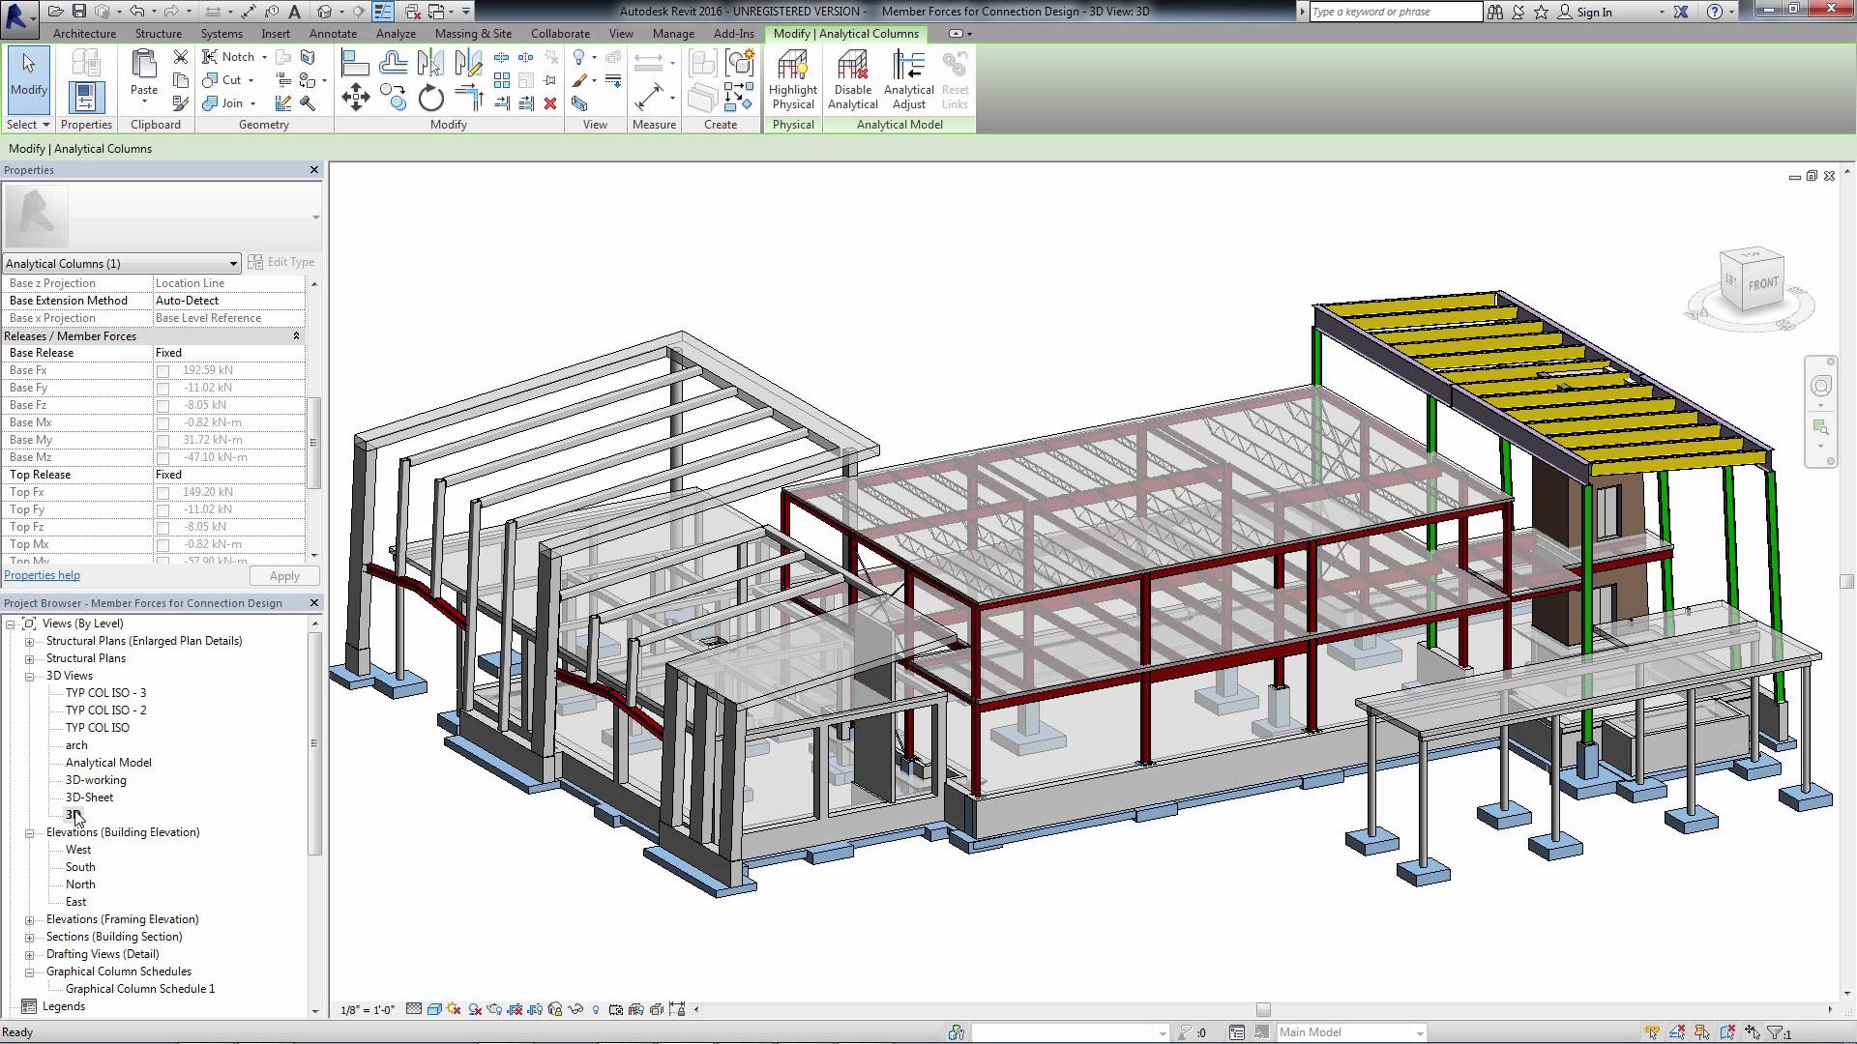Collapse the Releases / Member Forces section

coord(296,335)
